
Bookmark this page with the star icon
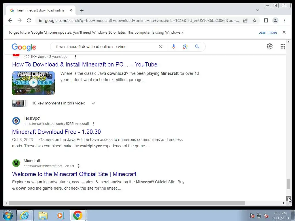click(255, 20)
